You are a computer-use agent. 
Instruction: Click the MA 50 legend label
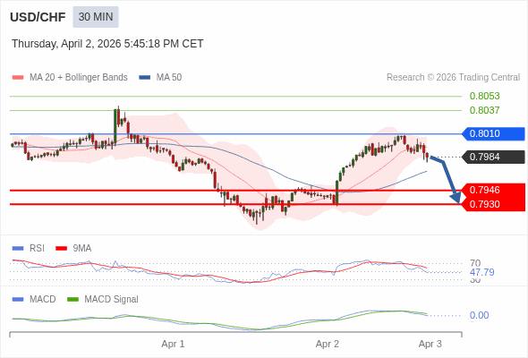[169, 78]
